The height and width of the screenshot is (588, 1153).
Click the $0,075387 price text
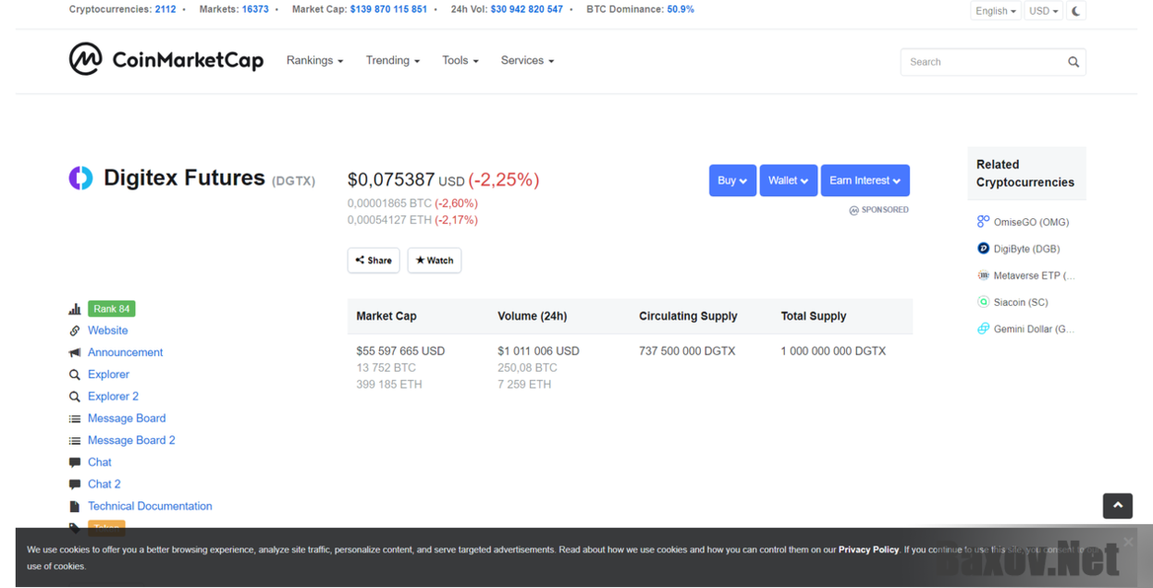pyautogui.click(x=391, y=179)
